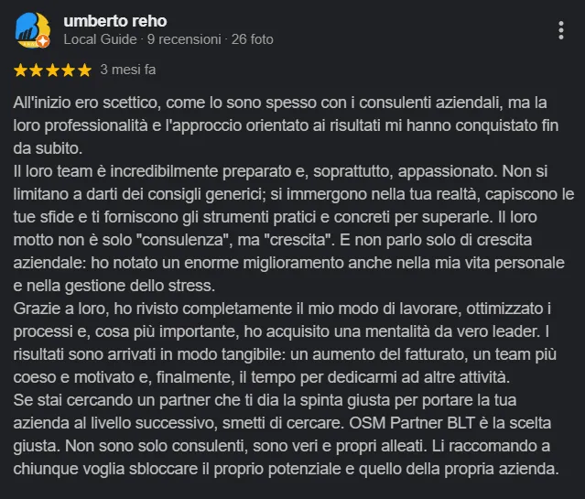Click the "3 mesi fa" timestamp
The height and width of the screenshot is (499, 585).
tap(127, 70)
